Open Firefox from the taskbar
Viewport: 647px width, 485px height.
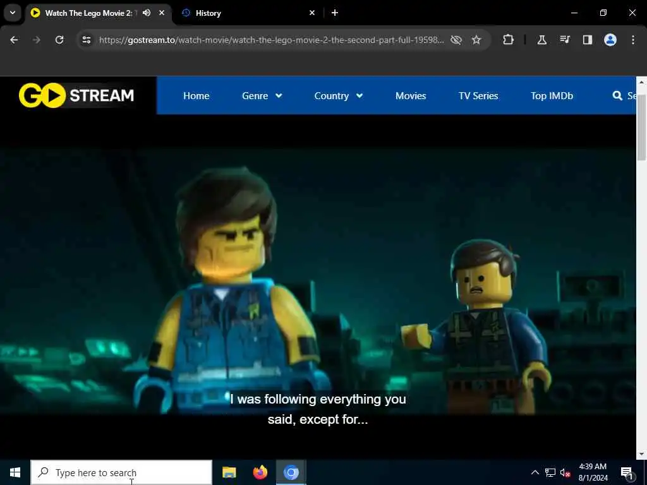coord(260,472)
